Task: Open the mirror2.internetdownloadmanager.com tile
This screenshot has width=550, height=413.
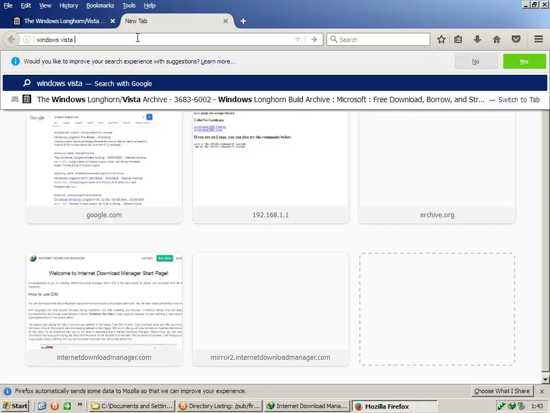Action: (x=271, y=309)
